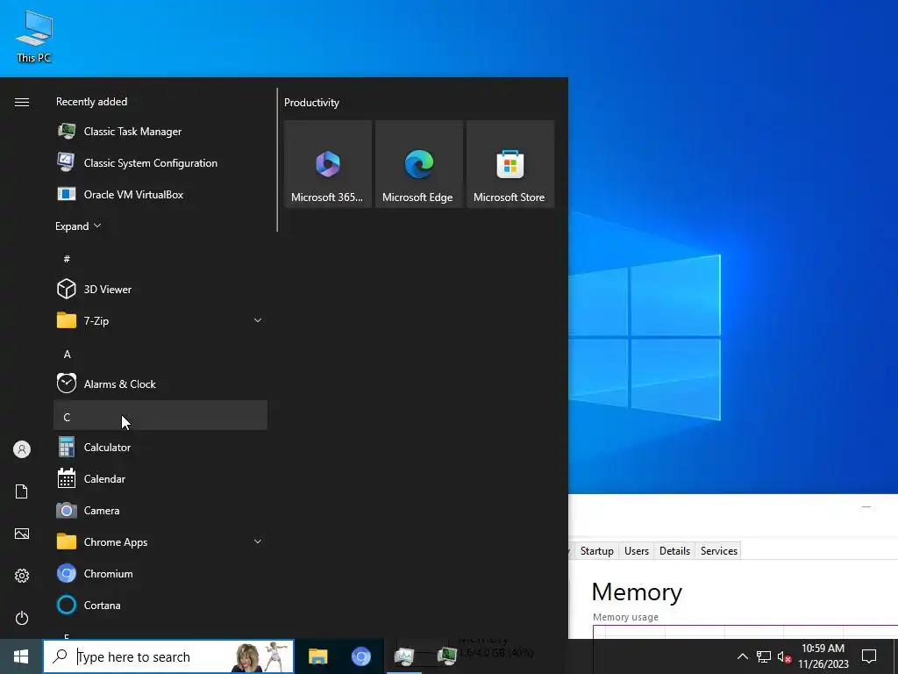Open File Explorer from the taskbar
The width and height of the screenshot is (898, 674).
pyautogui.click(x=317, y=656)
